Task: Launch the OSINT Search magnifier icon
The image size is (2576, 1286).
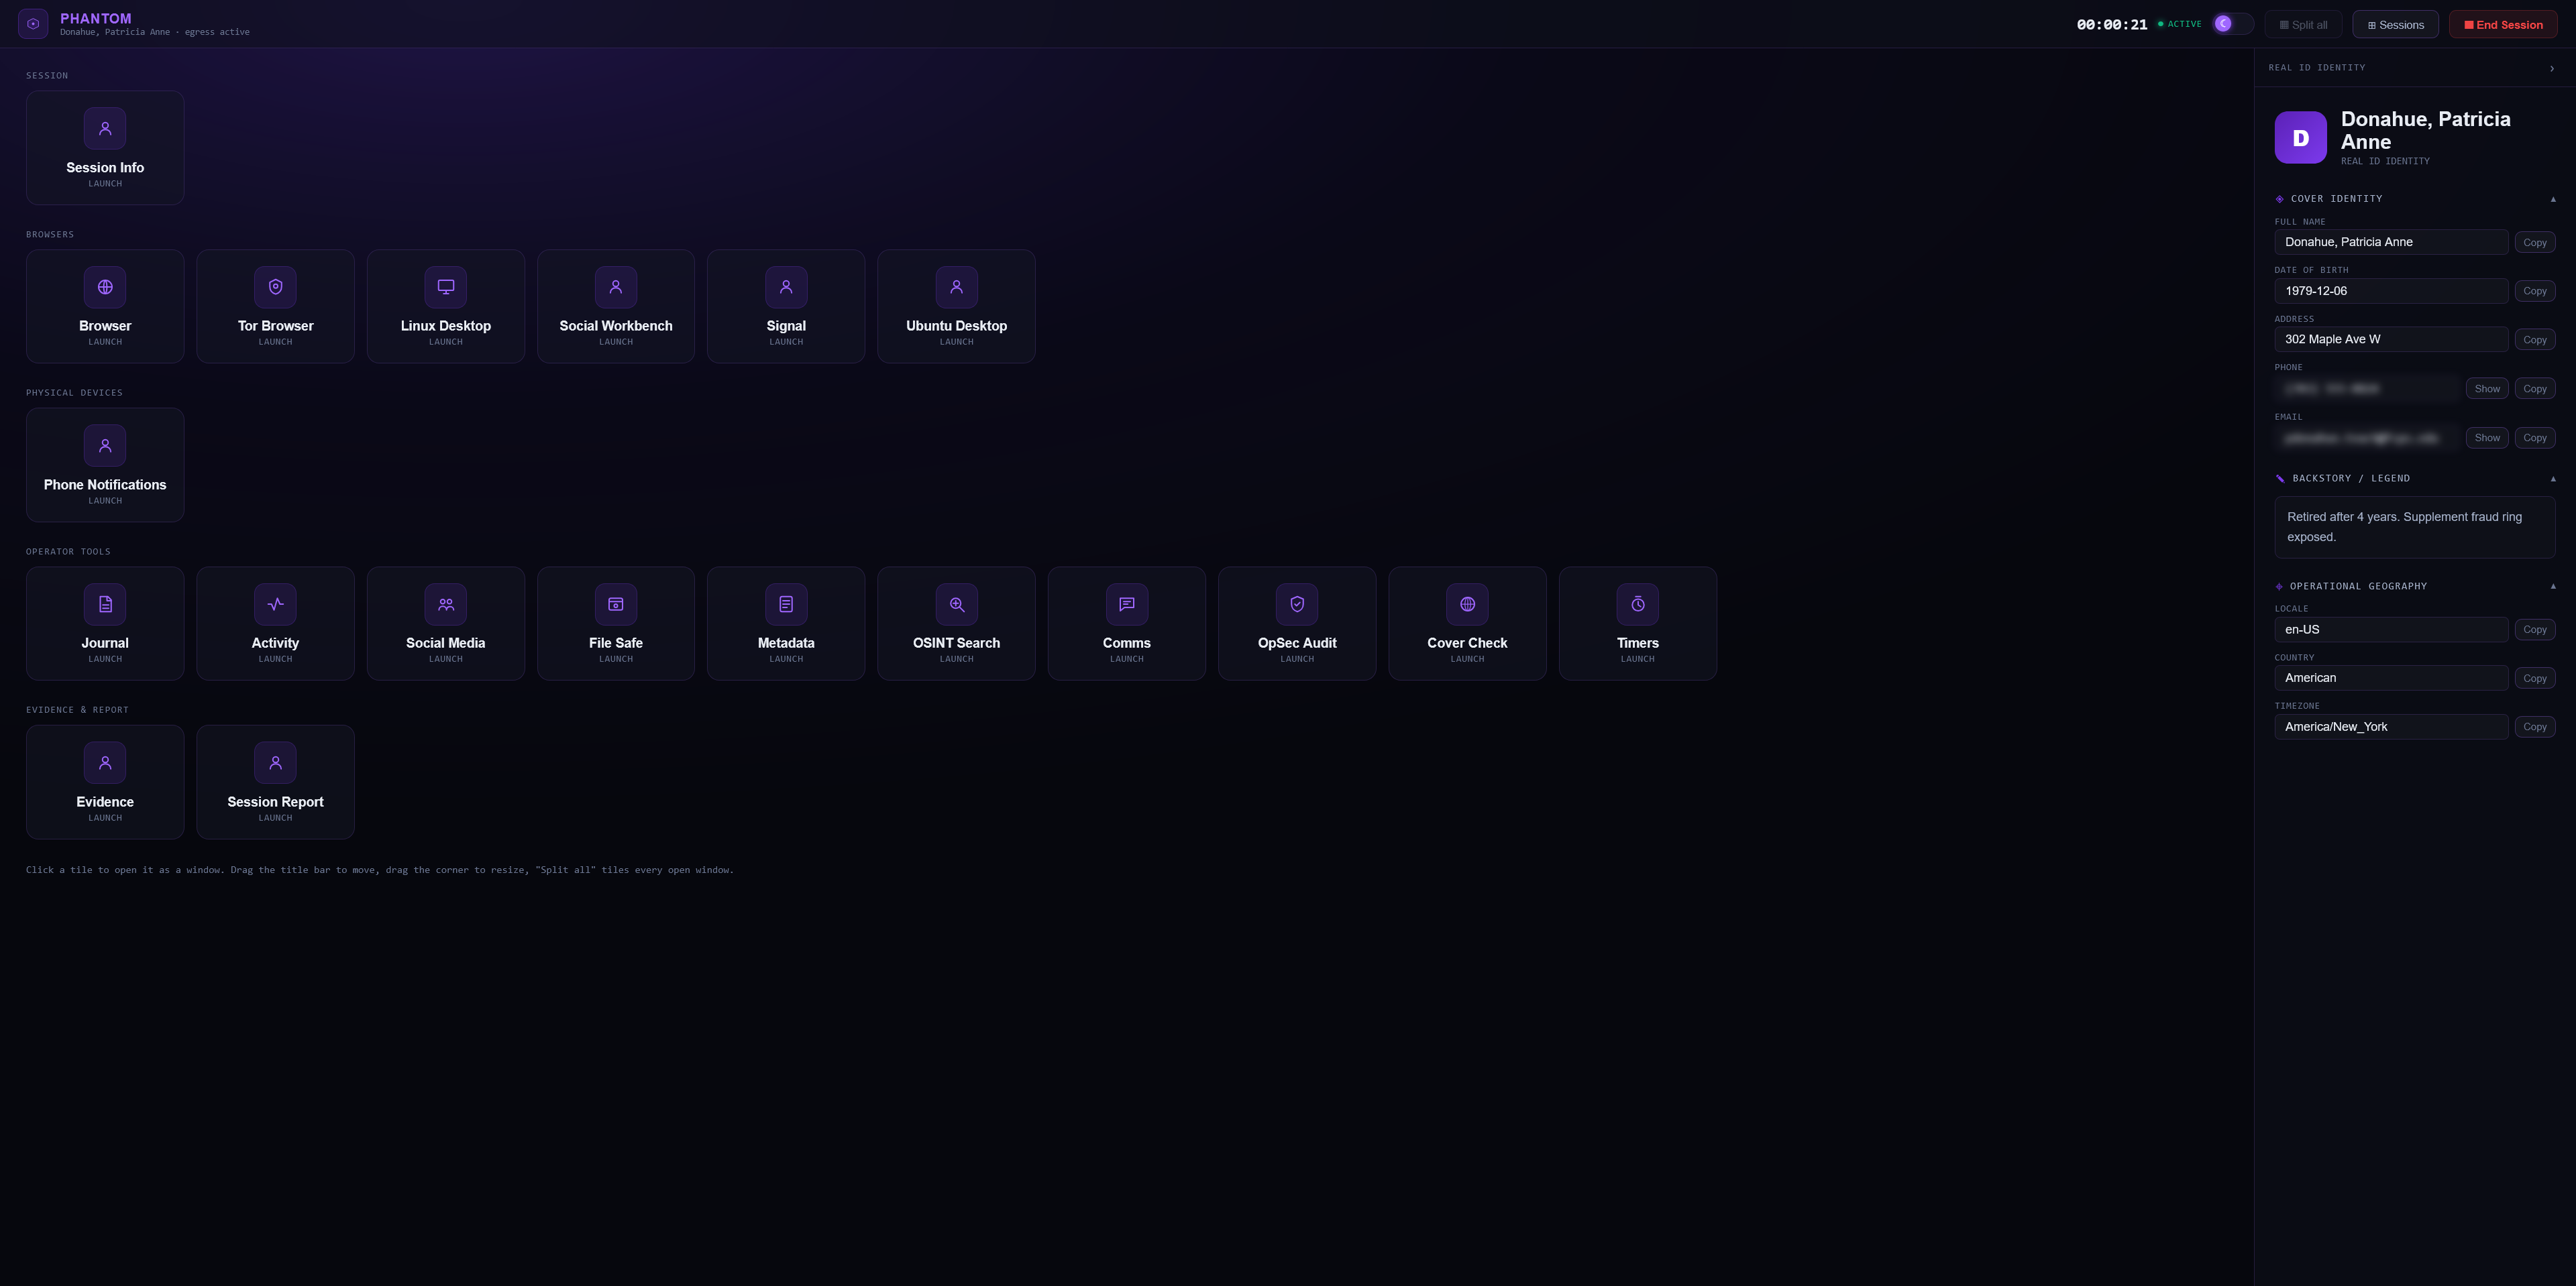Action: click(956, 603)
